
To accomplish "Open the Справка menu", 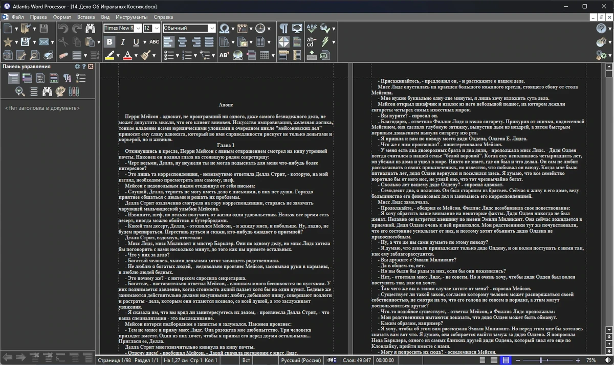I will point(163,17).
